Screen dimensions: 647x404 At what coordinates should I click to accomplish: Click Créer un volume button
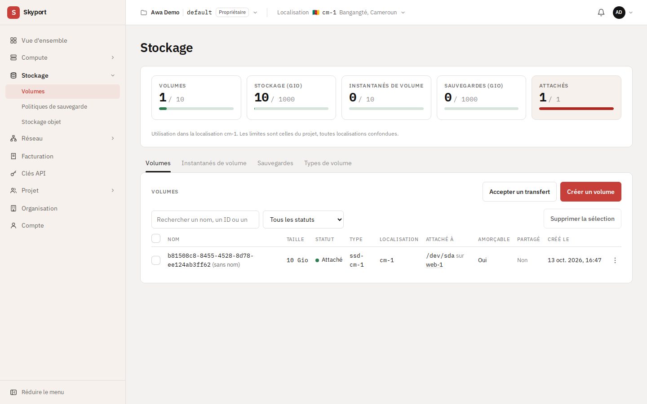click(591, 192)
